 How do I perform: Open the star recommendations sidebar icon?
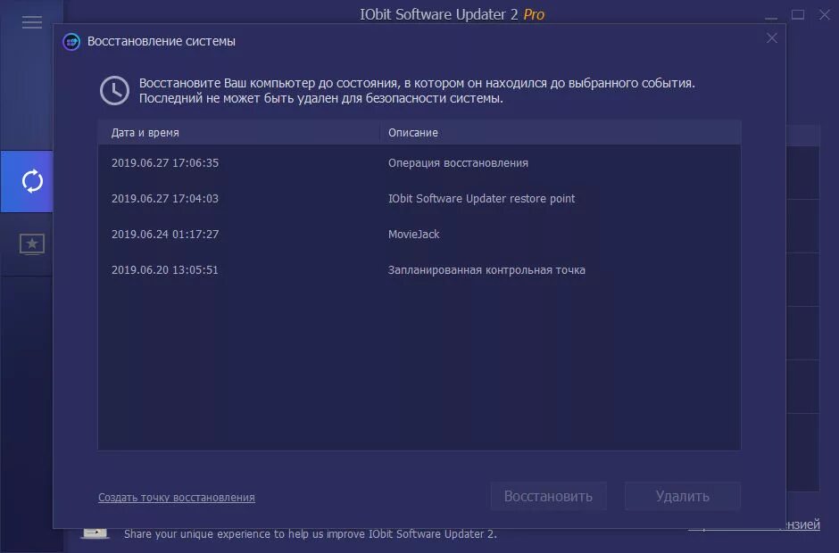point(31,243)
